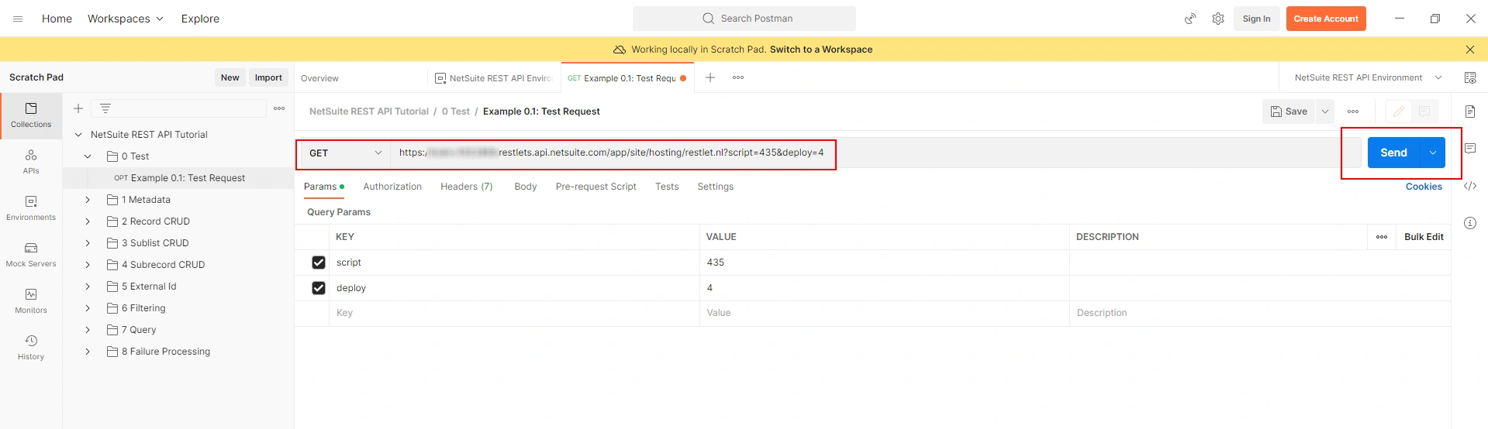This screenshot has height=429, width=1488.
Task: Open the Environments sidebar section
Action: click(31, 208)
